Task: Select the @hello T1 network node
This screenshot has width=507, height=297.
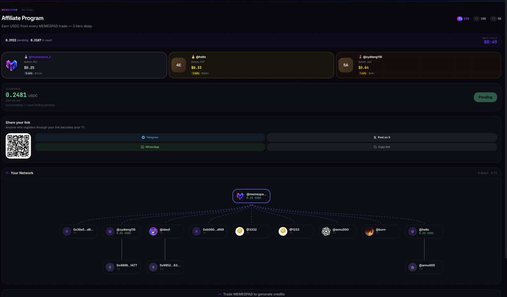Action: point(424,231)
